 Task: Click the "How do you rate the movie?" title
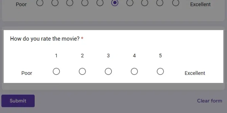[45, 39]
